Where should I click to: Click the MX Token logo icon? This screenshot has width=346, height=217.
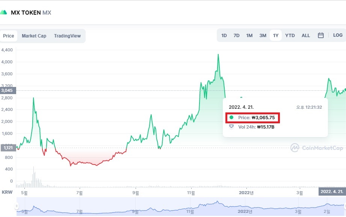click(x=3, y=12)
